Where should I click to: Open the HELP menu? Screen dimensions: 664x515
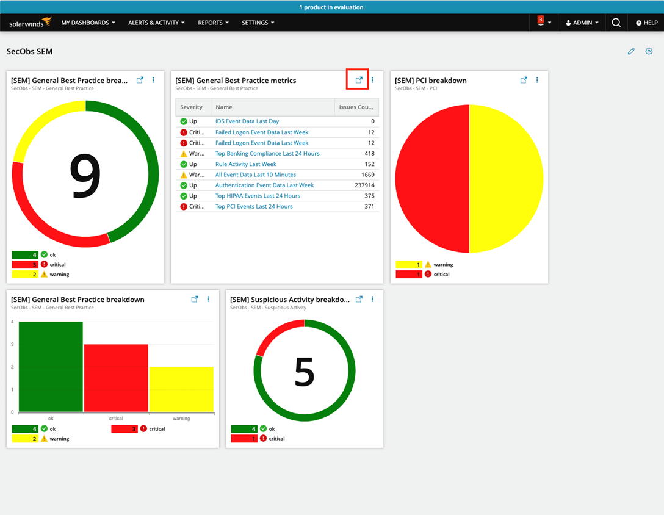pos(647,23)
